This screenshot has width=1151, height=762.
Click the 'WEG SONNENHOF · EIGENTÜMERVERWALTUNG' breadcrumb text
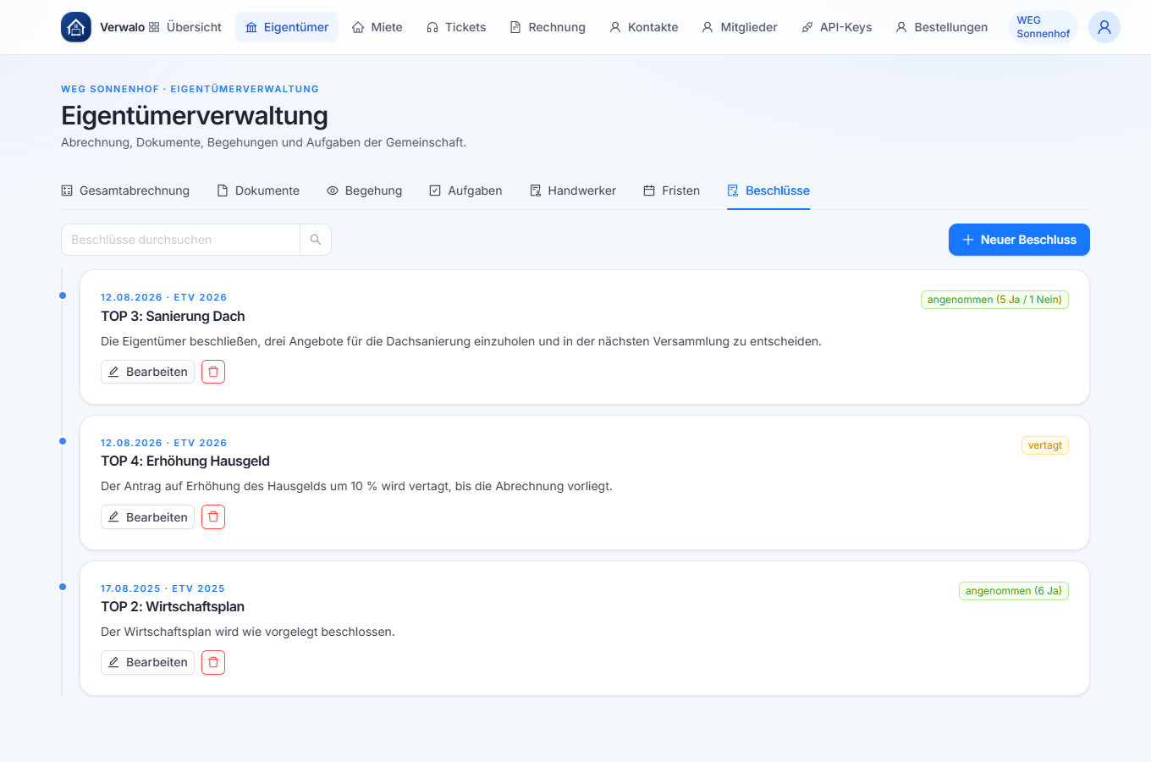[x=190, y=89]
